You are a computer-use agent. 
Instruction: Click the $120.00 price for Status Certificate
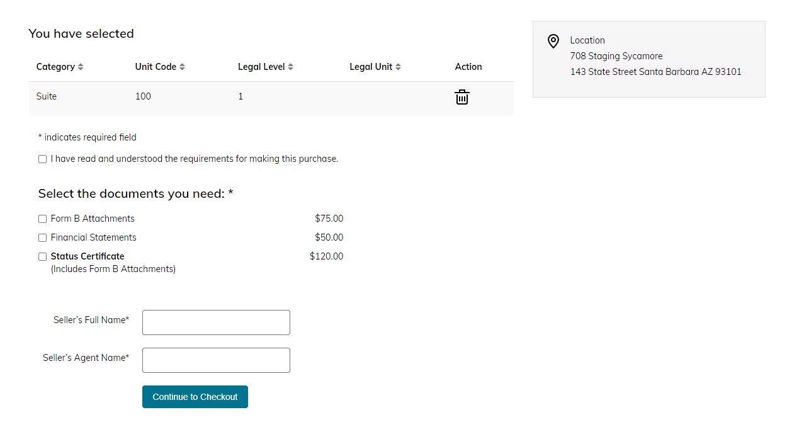[326, 256]
